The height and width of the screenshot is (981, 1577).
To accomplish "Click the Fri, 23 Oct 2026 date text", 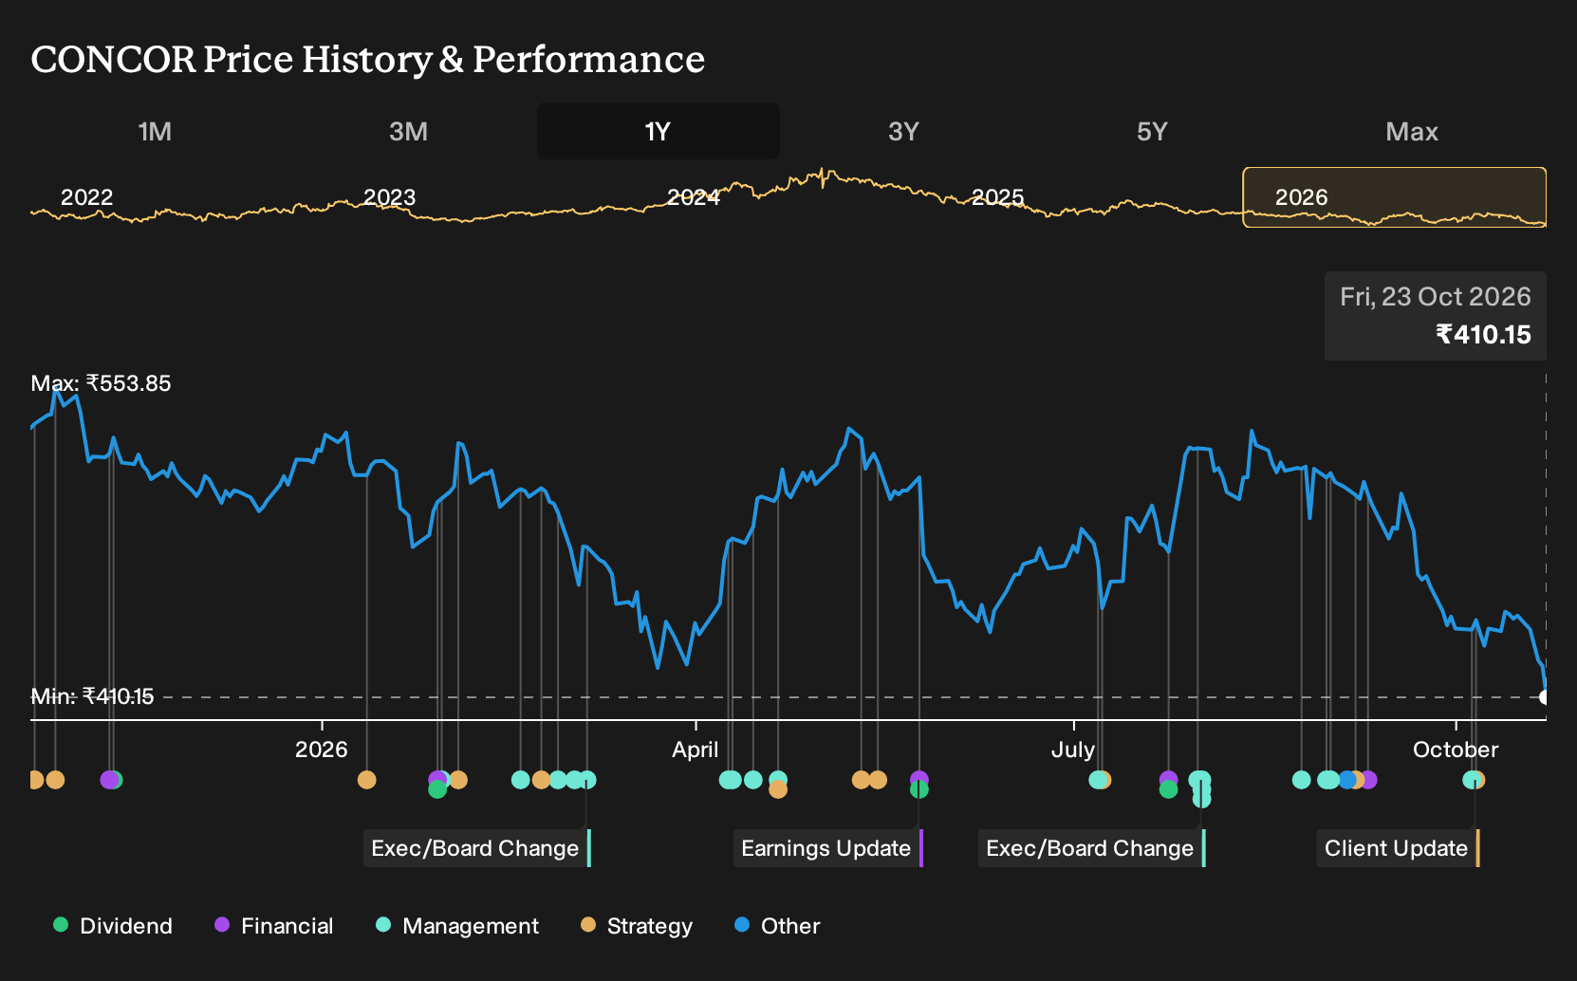I will click(1436, 297).
